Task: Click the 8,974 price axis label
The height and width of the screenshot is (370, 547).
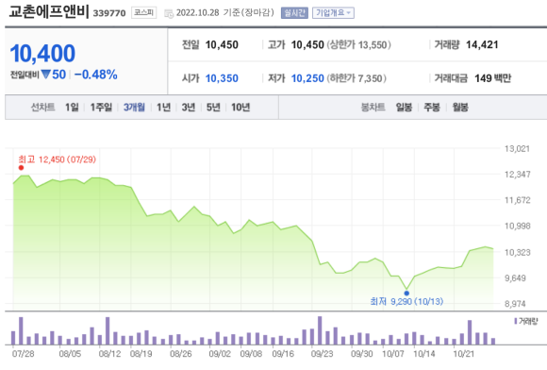Action: click(x=515, y=304)
